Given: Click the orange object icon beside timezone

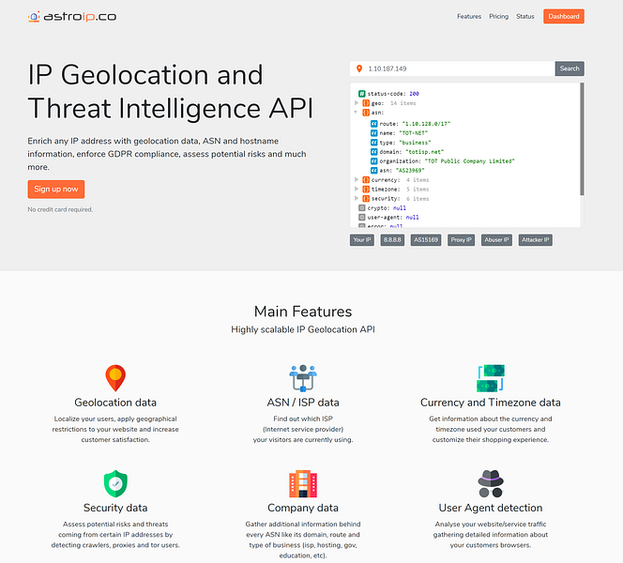Looking at the screenshot, I should point(366,190).
